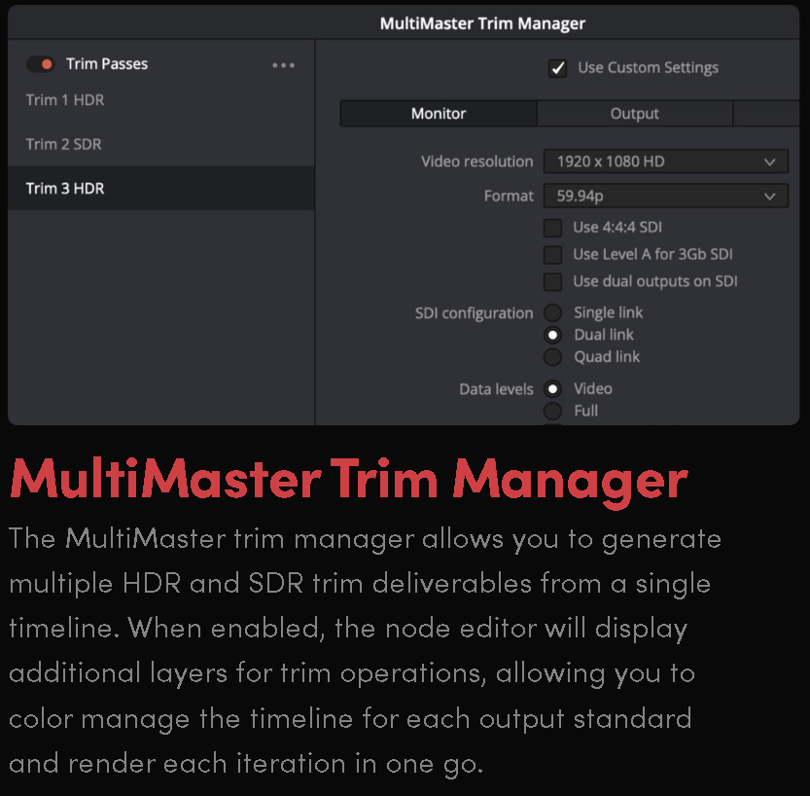
Task: Click the Data levels label
Action: pyautogui.click(x=496, y=389)
